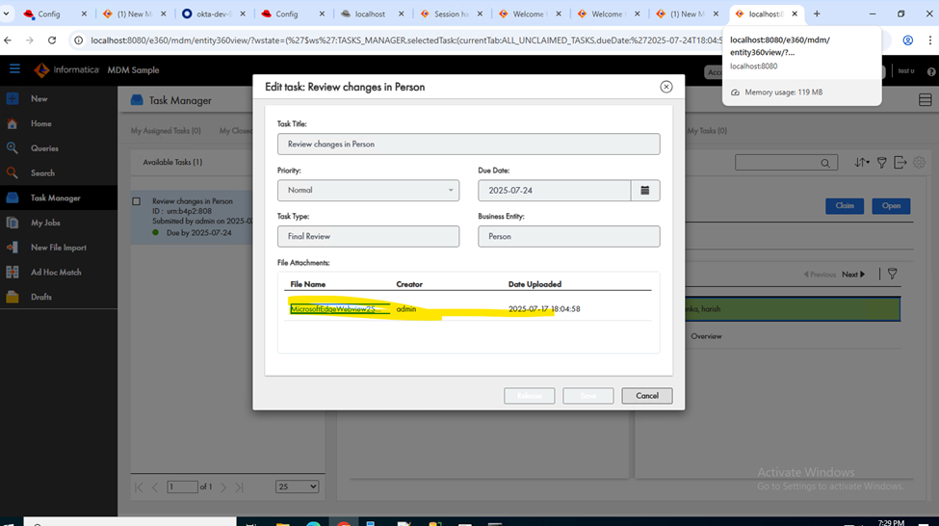939x526 pixels.
Task: Select the Due by 2025-07-24 task text
Action: point(198,232)
